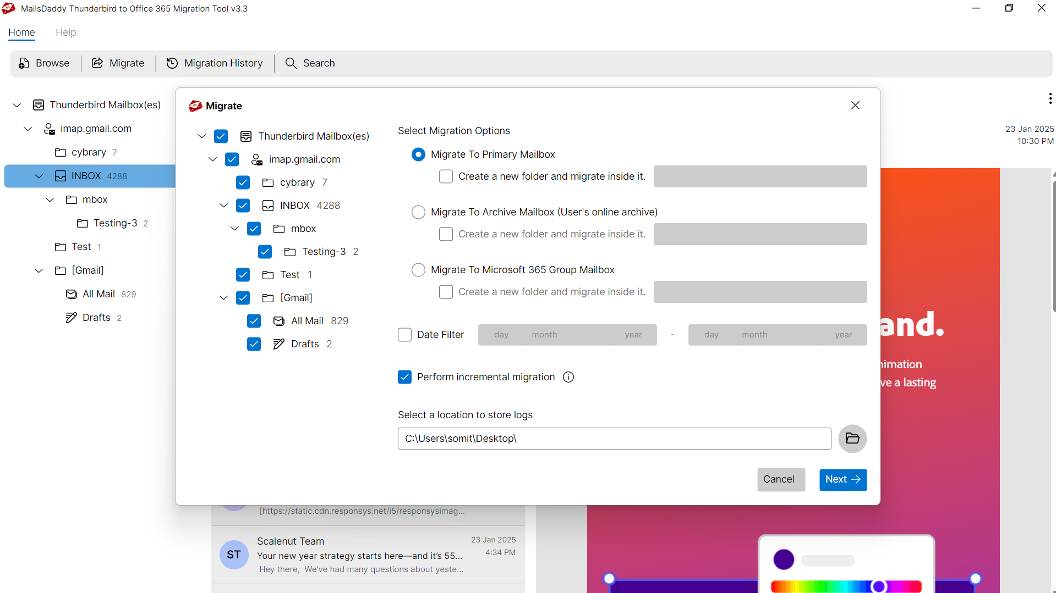1056x593 pixels.
Task: Enable the Date Filter checkbox
Action: [404, 335]
